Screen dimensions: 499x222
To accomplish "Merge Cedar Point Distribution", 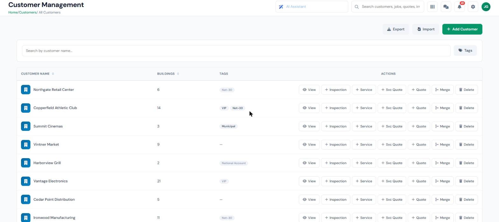I will coord(442,199).
